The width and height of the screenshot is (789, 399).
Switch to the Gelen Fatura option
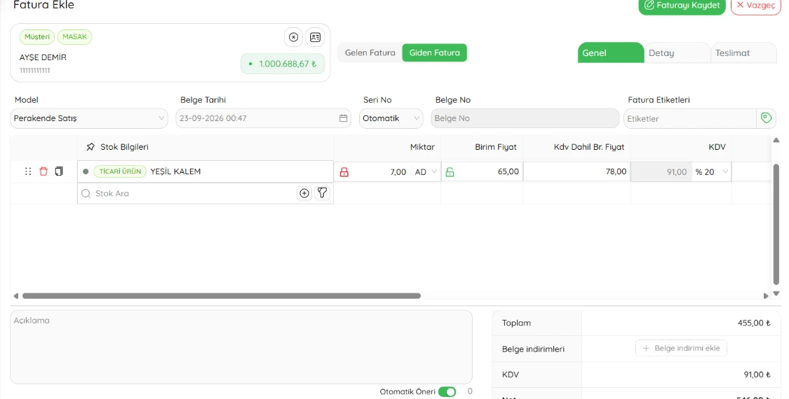click(370, 52)
